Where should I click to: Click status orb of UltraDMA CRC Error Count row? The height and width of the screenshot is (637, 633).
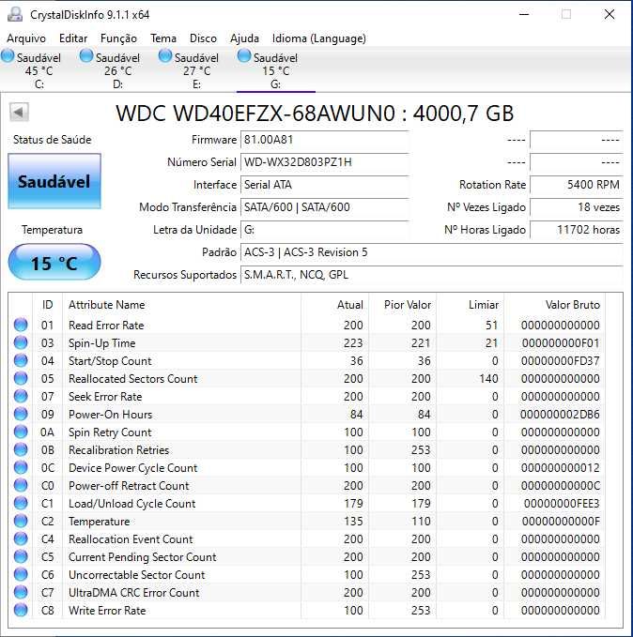[21, 592]
